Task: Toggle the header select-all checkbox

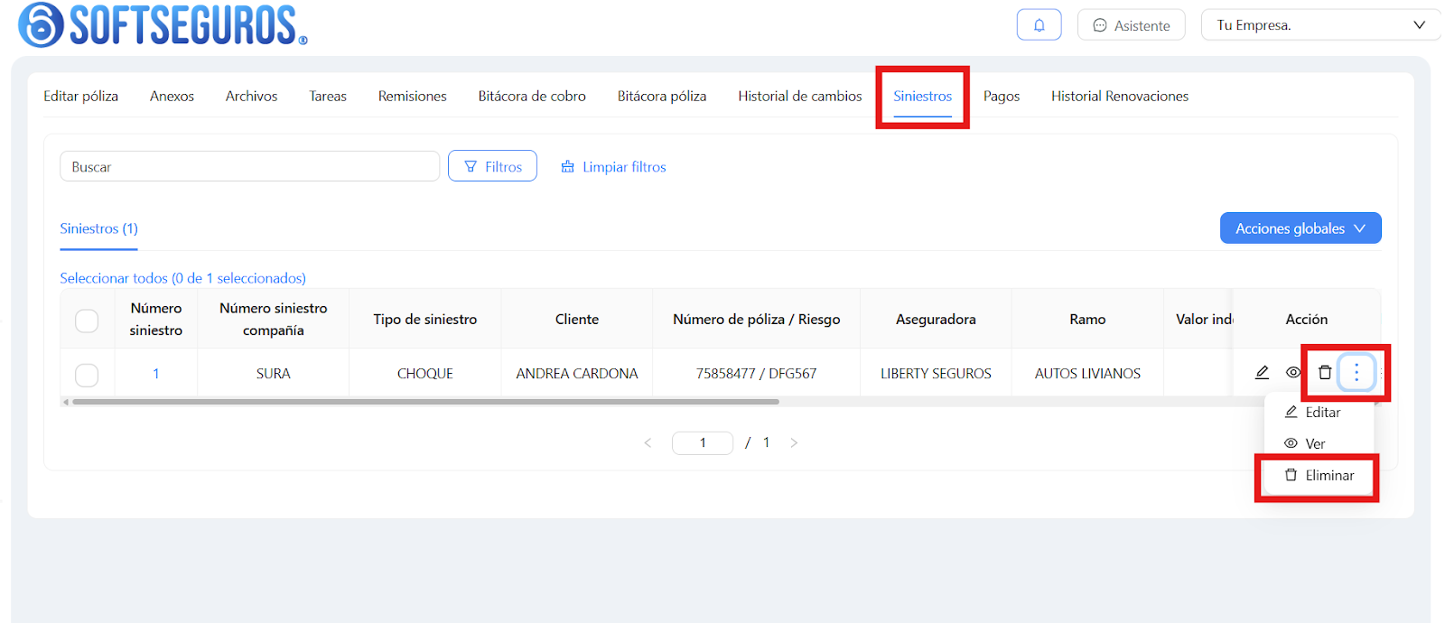Action: 87,320
